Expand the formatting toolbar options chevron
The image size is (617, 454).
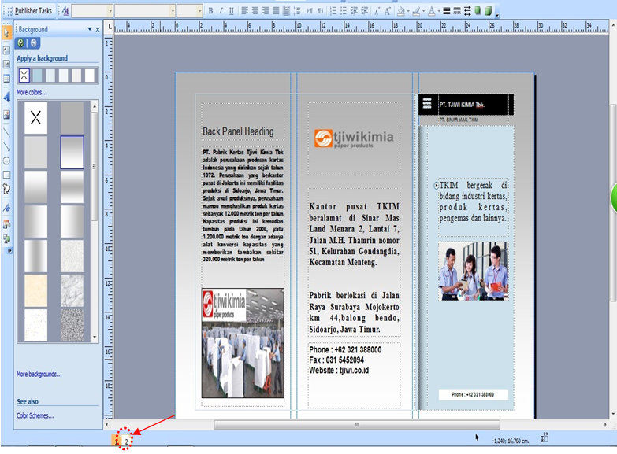pyautogui.click(x=497, y=14)
